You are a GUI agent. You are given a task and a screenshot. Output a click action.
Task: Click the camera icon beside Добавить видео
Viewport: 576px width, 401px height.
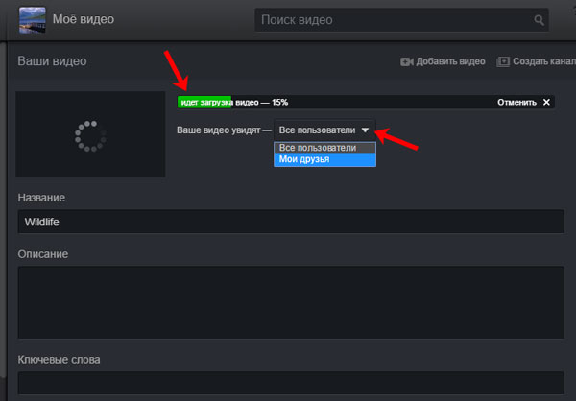(406, 61)
